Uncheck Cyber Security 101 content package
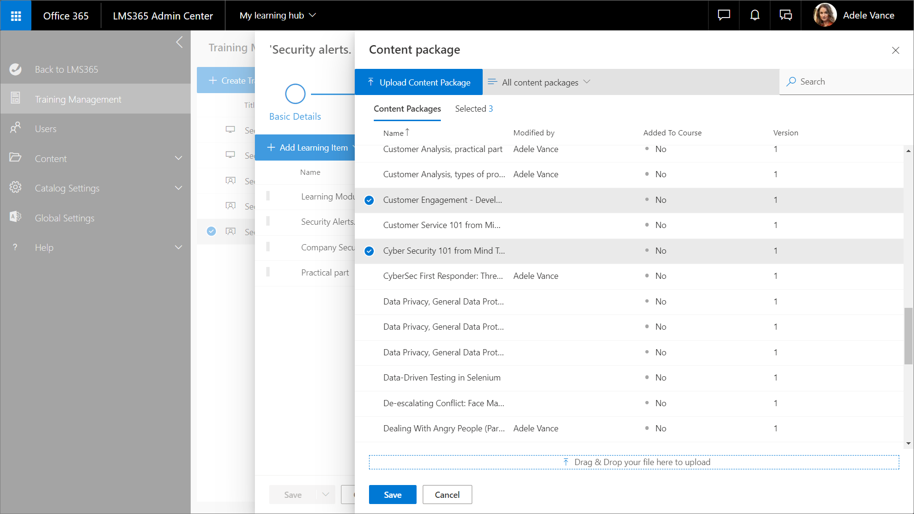Screen dimensions: 914x514 pyautogui.click(x=369, y=251)
